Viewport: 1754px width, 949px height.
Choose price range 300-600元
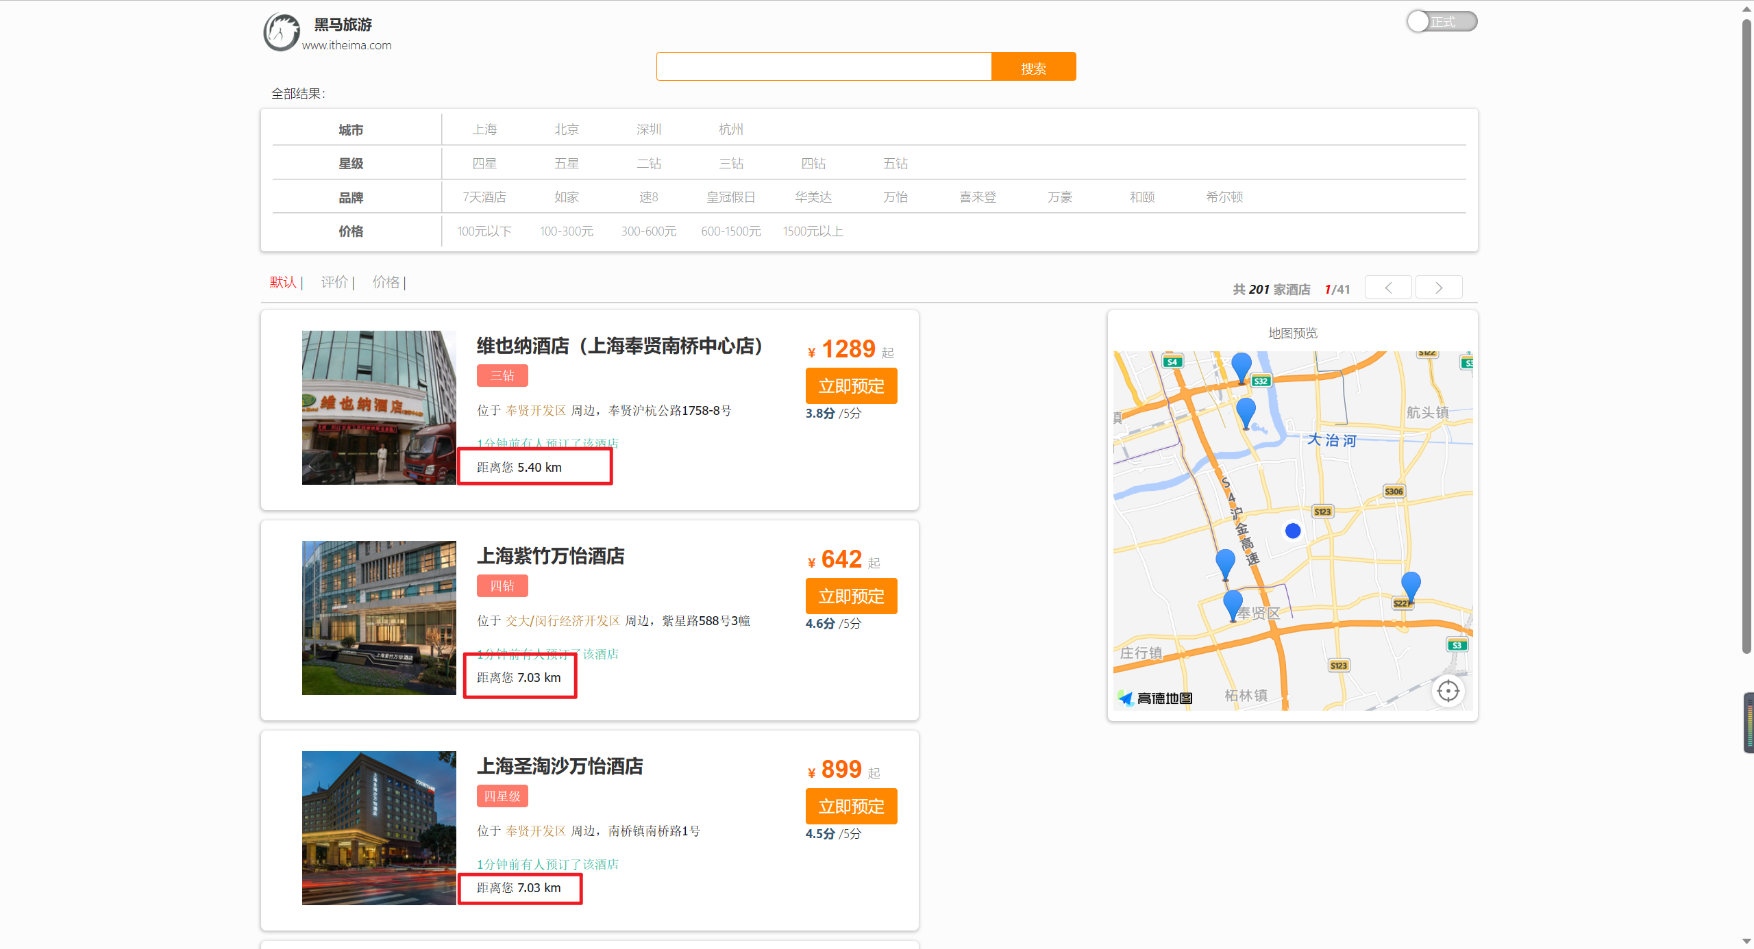tap(649, 231)
